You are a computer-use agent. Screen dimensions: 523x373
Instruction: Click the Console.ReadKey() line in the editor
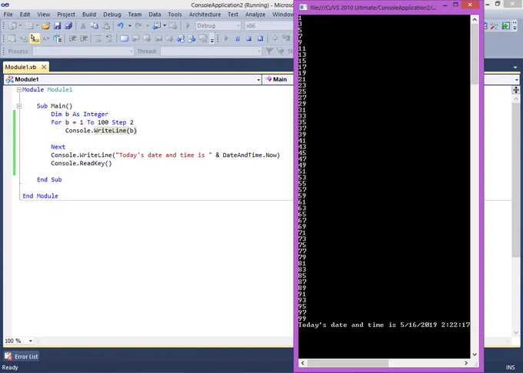click(x=81, y=164)
